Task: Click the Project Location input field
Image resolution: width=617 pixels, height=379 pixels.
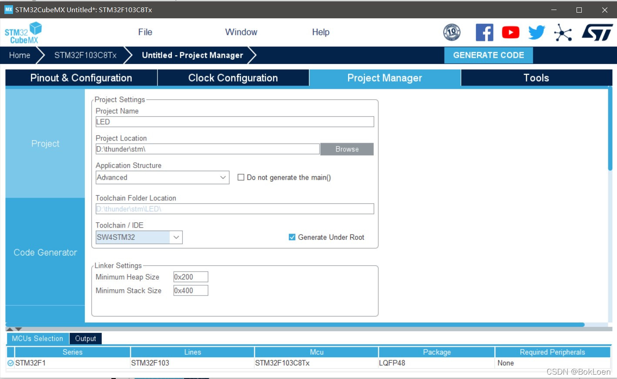Action: [x=208, y=149]
